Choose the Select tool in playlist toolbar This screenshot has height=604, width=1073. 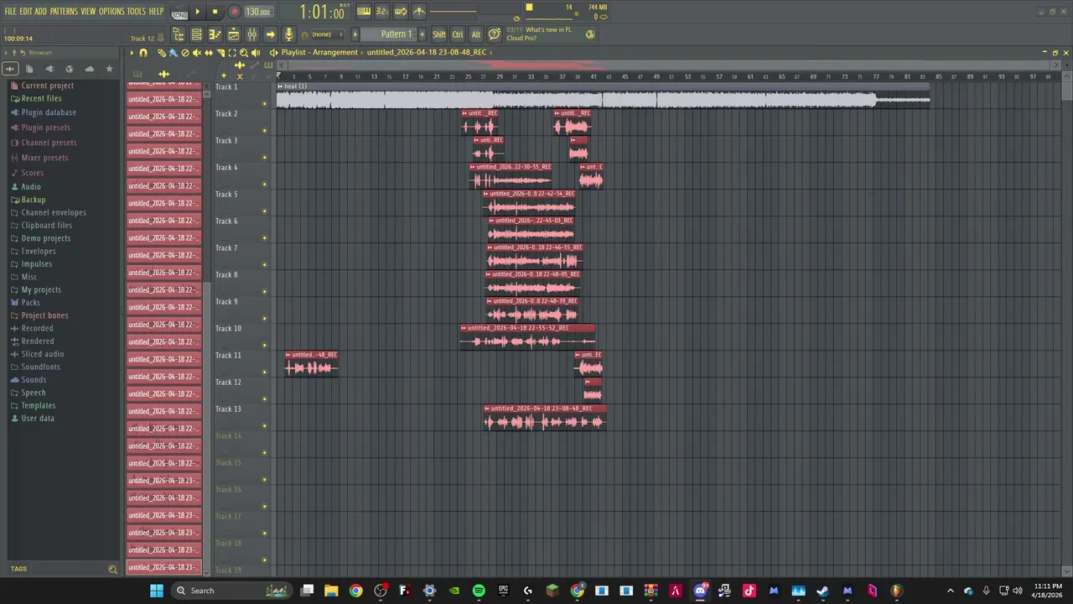coord(232,53)
